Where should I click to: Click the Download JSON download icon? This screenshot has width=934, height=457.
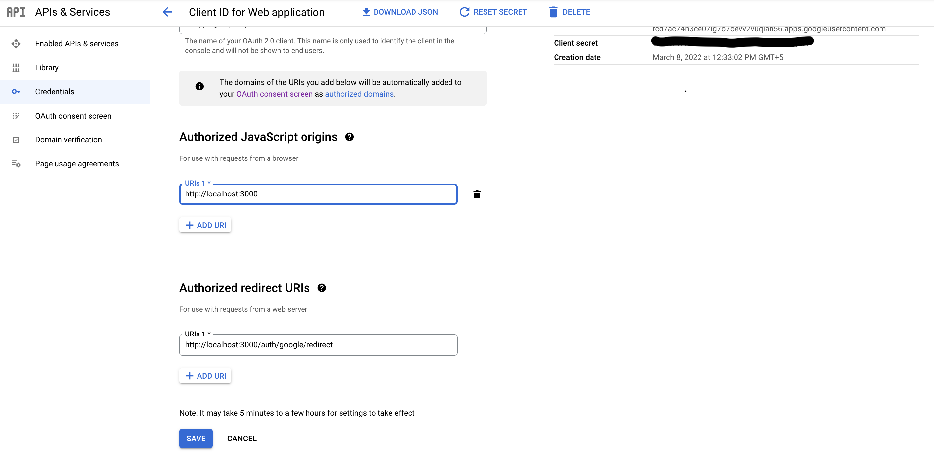click(x=366, y=12)
